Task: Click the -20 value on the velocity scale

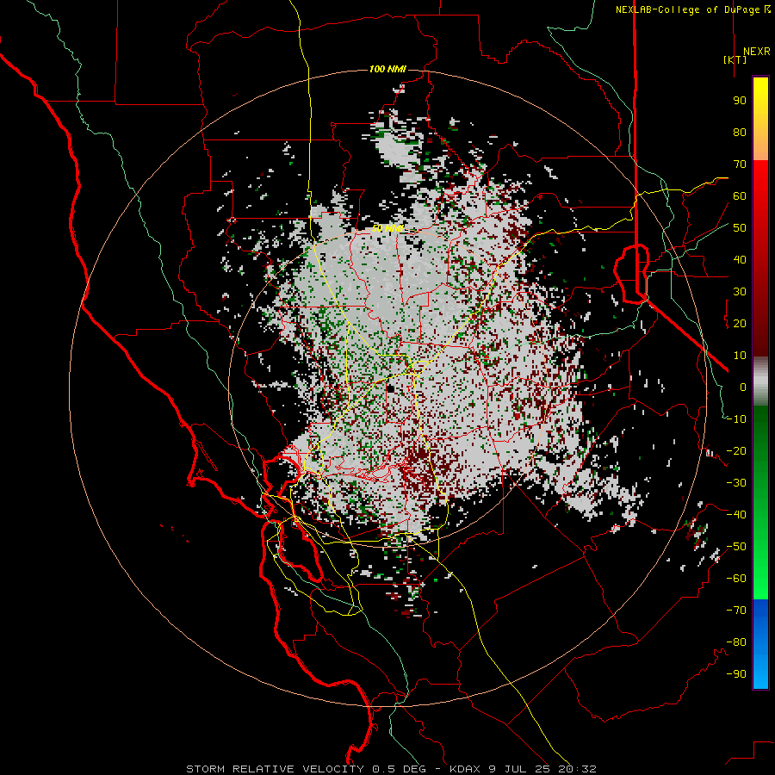Action: pos(736,451)
